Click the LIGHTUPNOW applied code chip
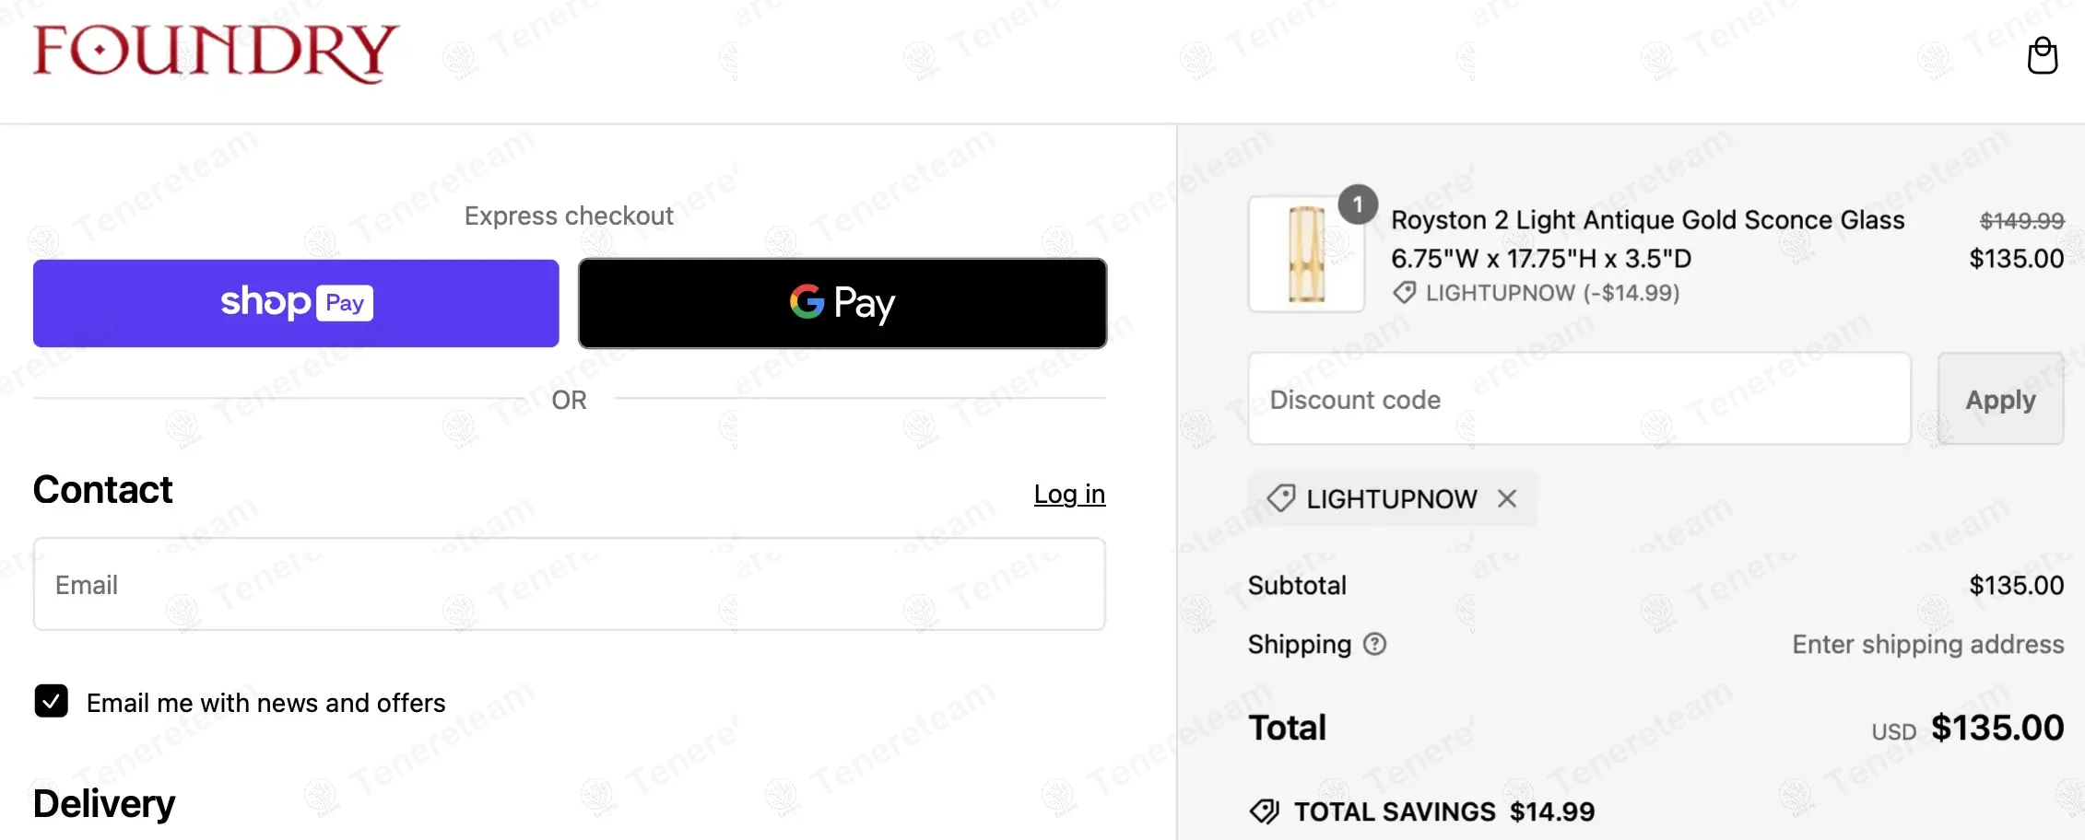 tap(1391, 499)
